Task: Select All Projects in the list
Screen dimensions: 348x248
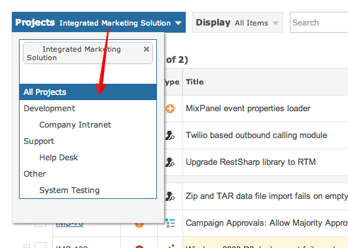Action: pos(88,92)
